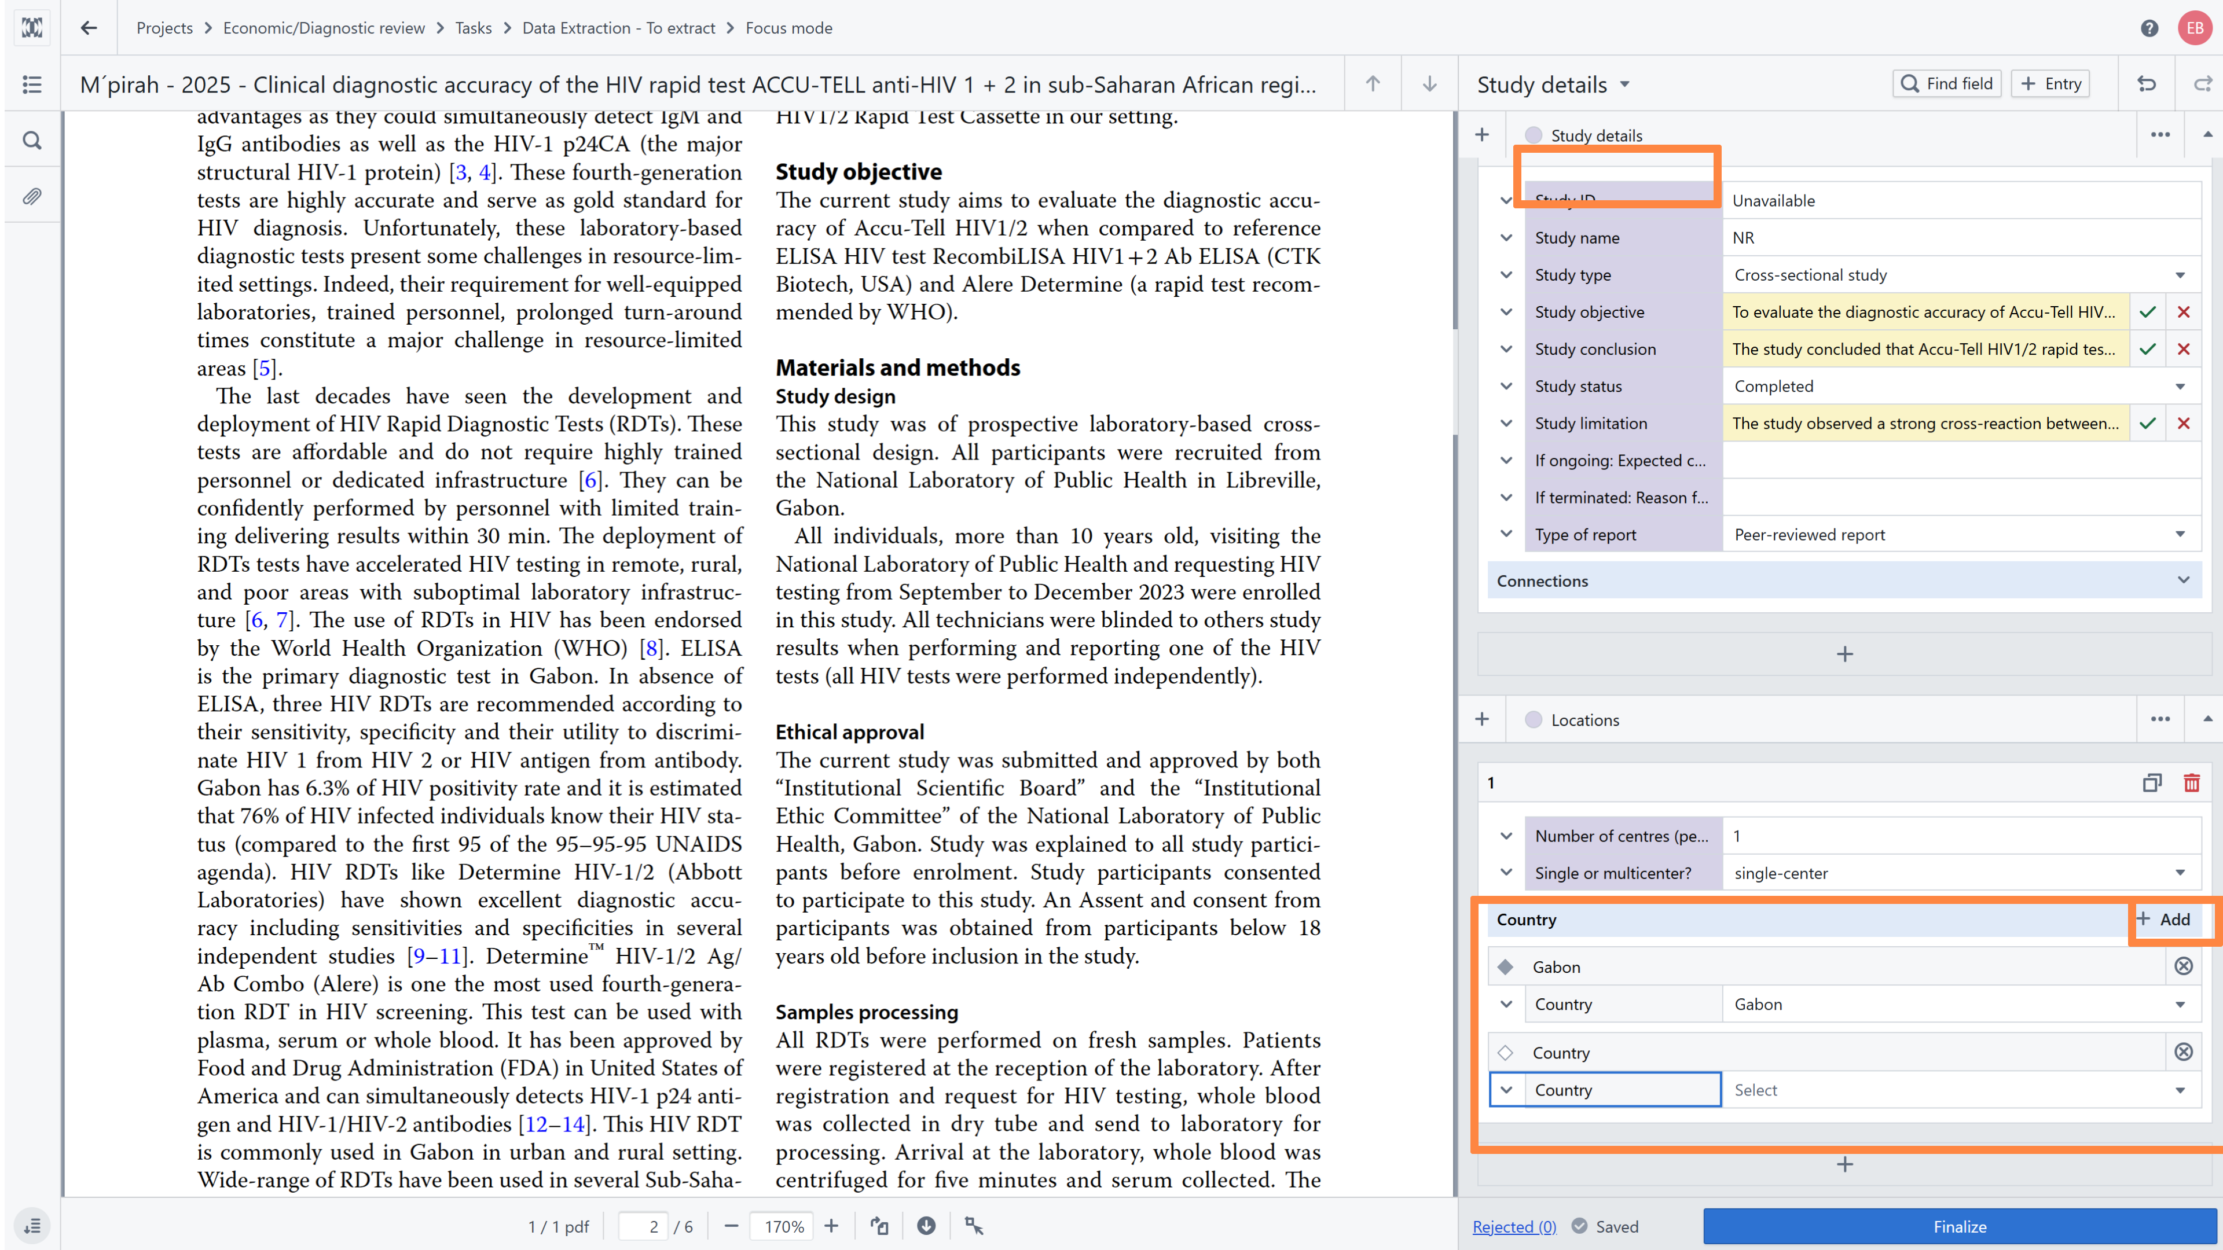2223x1250 pixels.
Task: Expand the Connections section
Action: (1843, 580)
